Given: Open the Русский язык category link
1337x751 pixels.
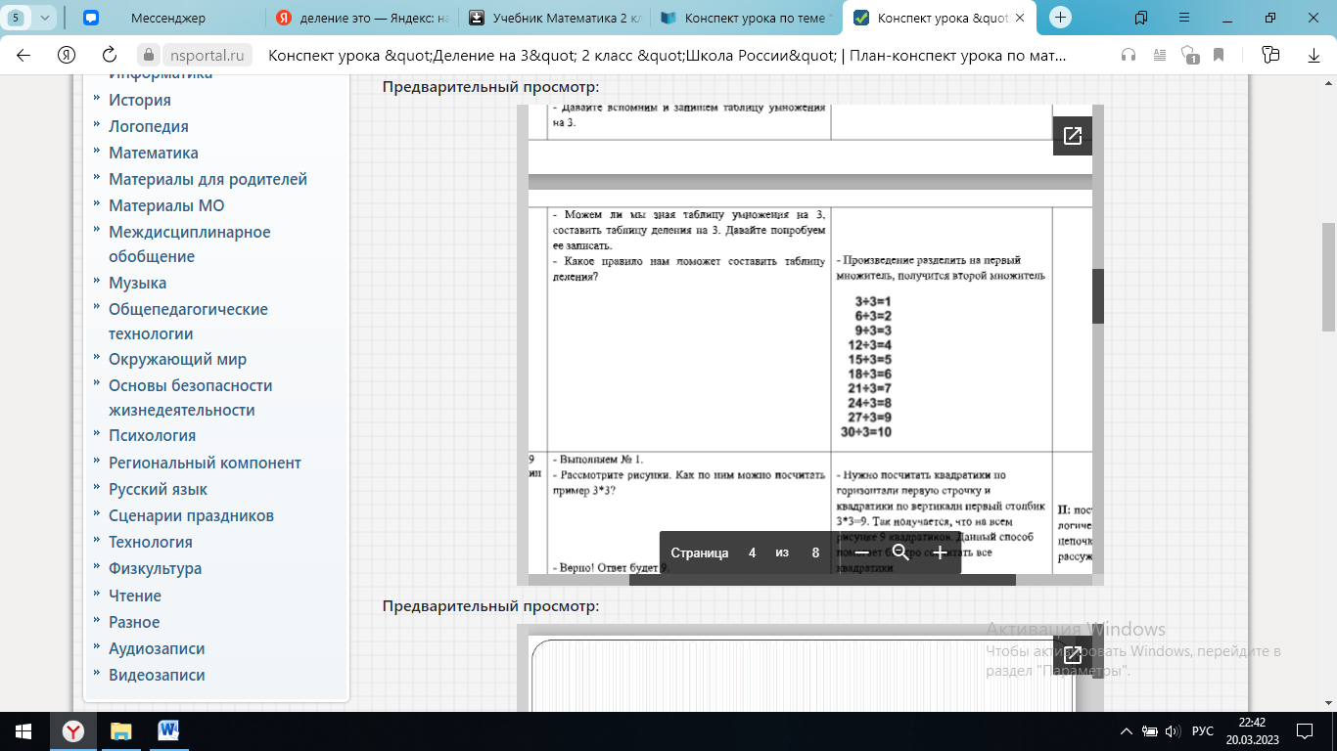Looking at the screenshot, I should (x=158, y=489).
